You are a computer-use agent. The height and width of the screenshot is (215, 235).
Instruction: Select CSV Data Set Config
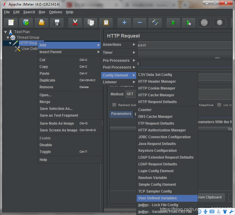167,75
